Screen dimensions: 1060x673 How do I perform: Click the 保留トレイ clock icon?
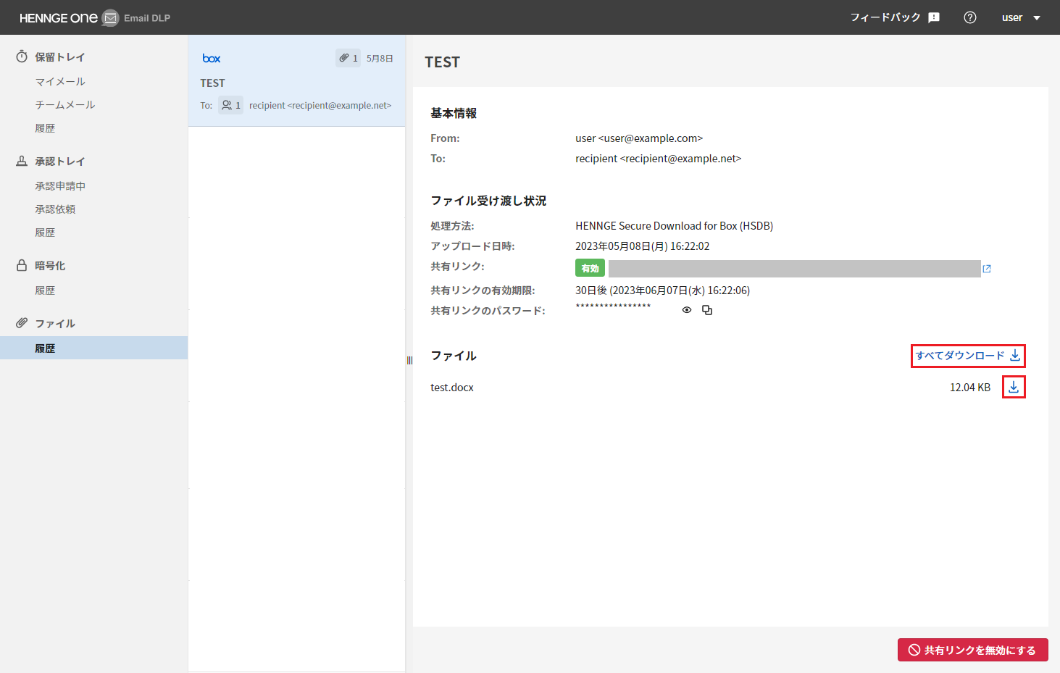[22, 57]
